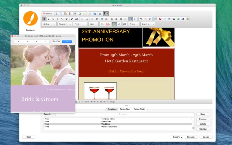
Task: Click 'image' in the element path bar
Action: coord(113,102)
